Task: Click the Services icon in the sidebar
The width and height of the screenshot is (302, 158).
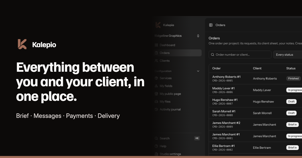Action: point(157,78)
